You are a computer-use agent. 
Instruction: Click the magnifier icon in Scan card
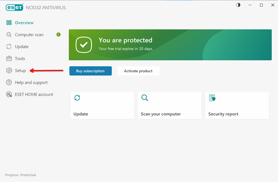(x=145, y=98)
